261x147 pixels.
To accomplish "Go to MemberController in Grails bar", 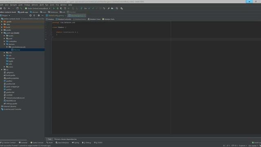I will pos(64,19).
